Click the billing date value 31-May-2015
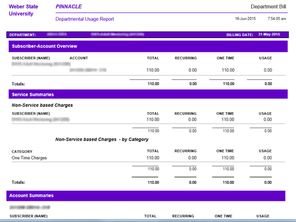 pos(269,34)
